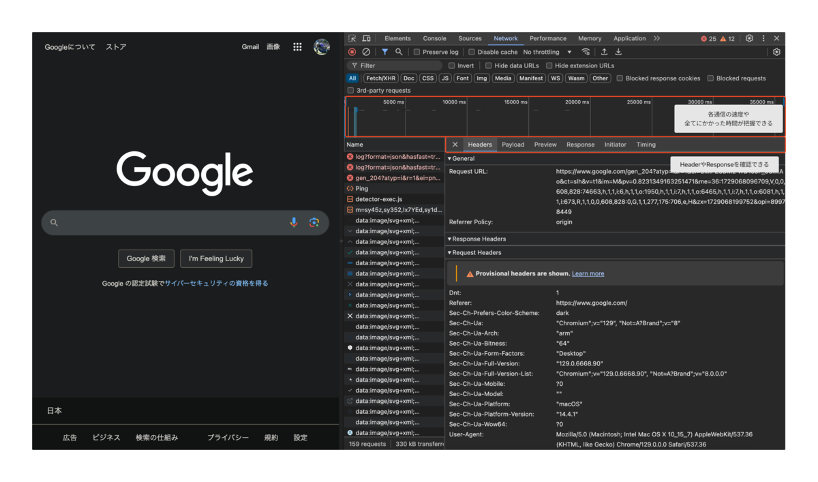
Task: Switch to the Console tab
Action: tap(434, 38)
